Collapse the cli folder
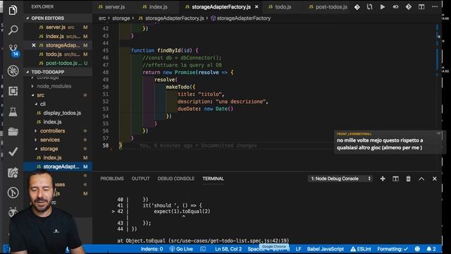The image size is (451, 254). click(x=42, y=104)
